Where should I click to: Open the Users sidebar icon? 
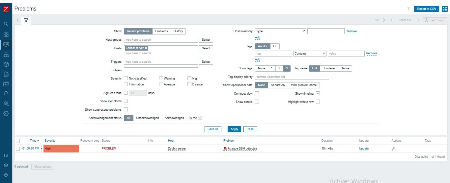pyautogui.click(x=6, y=104)
